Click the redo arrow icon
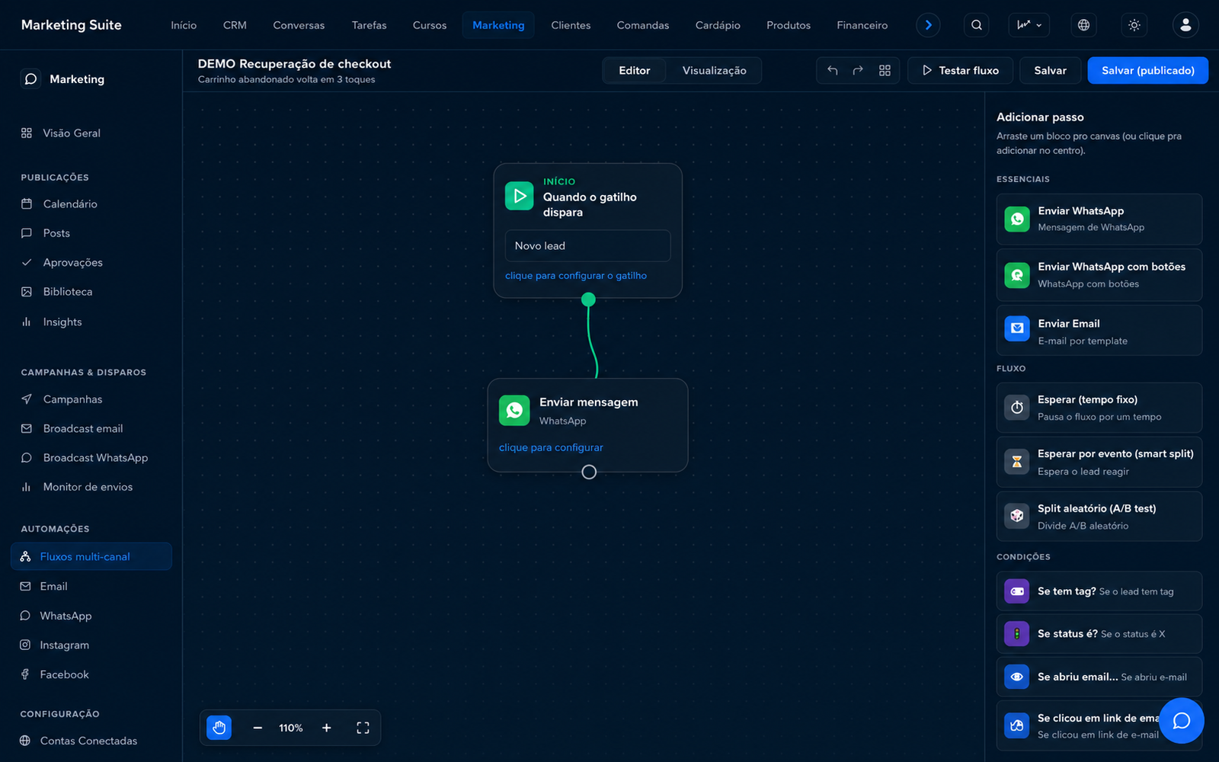Screen dimensions: 1219x762 [x=858, y=70]
